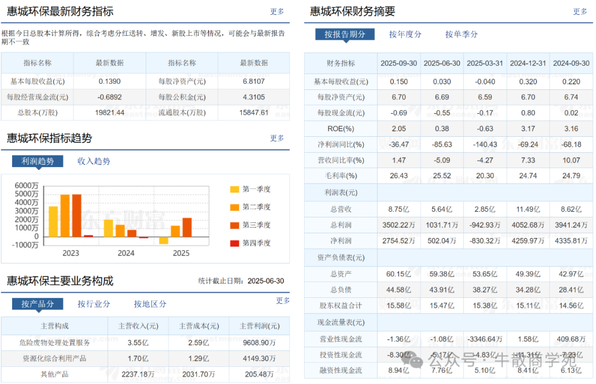Click the 财务指标 header cell
The image size is (596, 384).
340,63
